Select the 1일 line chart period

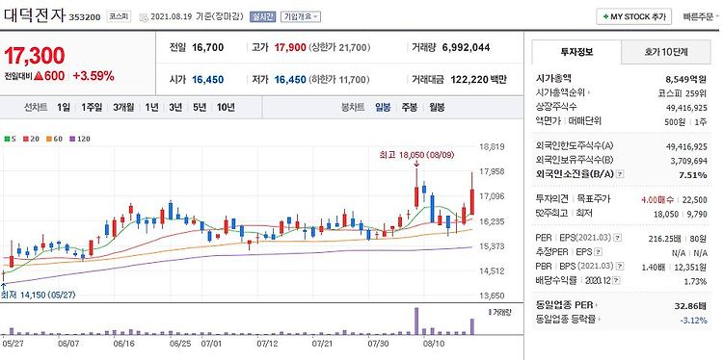click(x=64, y=108)
